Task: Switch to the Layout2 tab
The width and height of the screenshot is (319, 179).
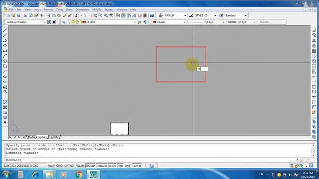Action: click(x=54, y=137)
